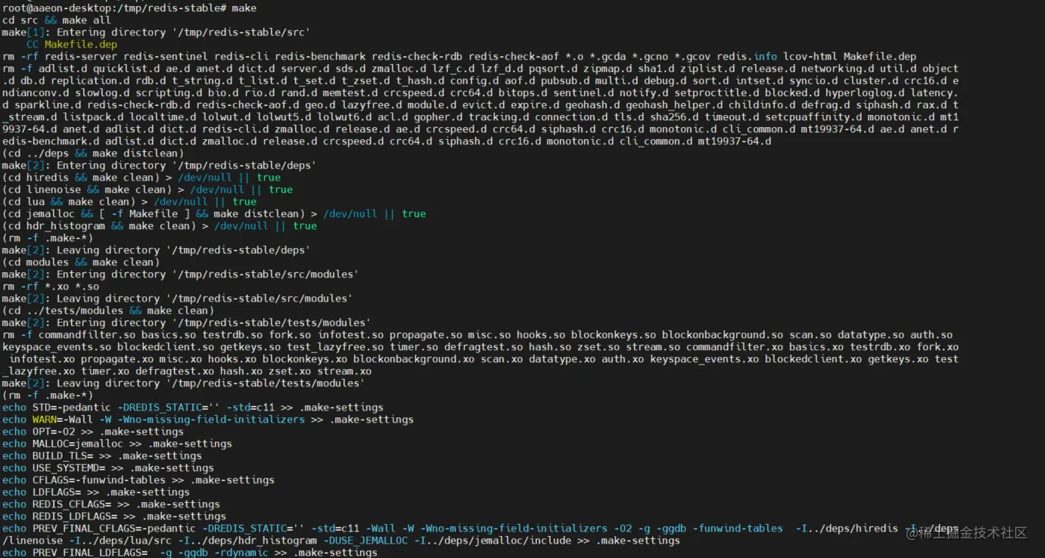
Task: Click the 'echo MALLOC=jemalloc' line
Action: pos(117,444)
